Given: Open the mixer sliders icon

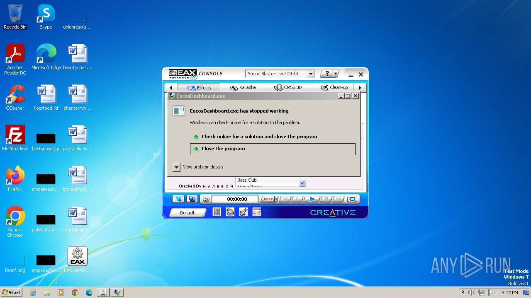Looking at the screenshot, I should coord(217,212).
